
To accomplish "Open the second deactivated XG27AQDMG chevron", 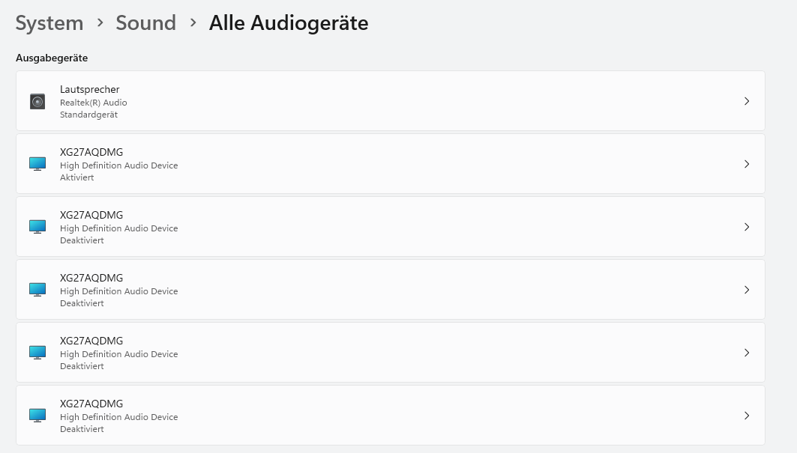I will pyautogui.click(x=746, y=290).
